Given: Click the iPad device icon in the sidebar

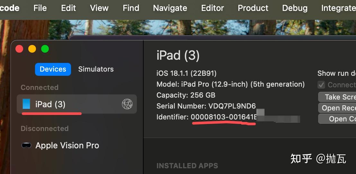Looking at the screenshot, I should (26, 104).
